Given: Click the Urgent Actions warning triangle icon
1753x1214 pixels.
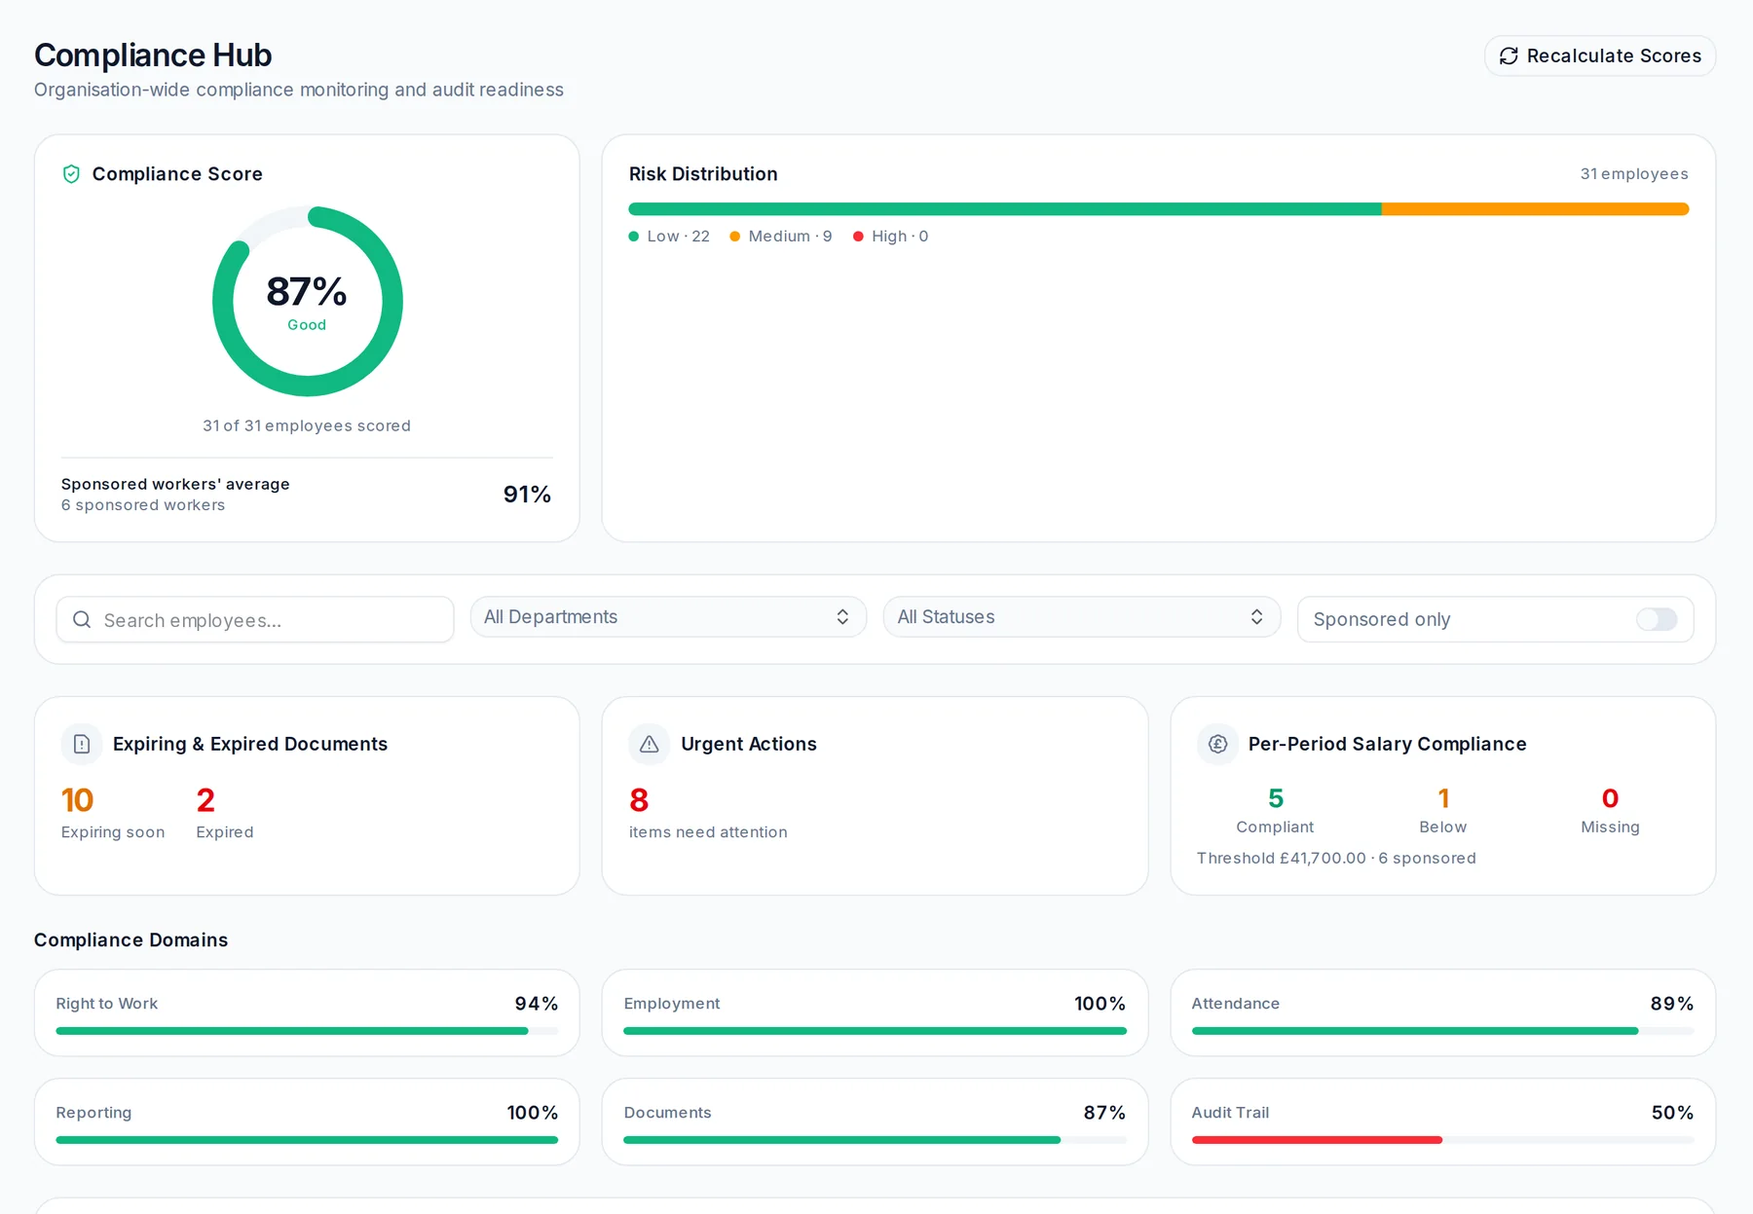Looking at the screenshot, I should pos(650,744).
